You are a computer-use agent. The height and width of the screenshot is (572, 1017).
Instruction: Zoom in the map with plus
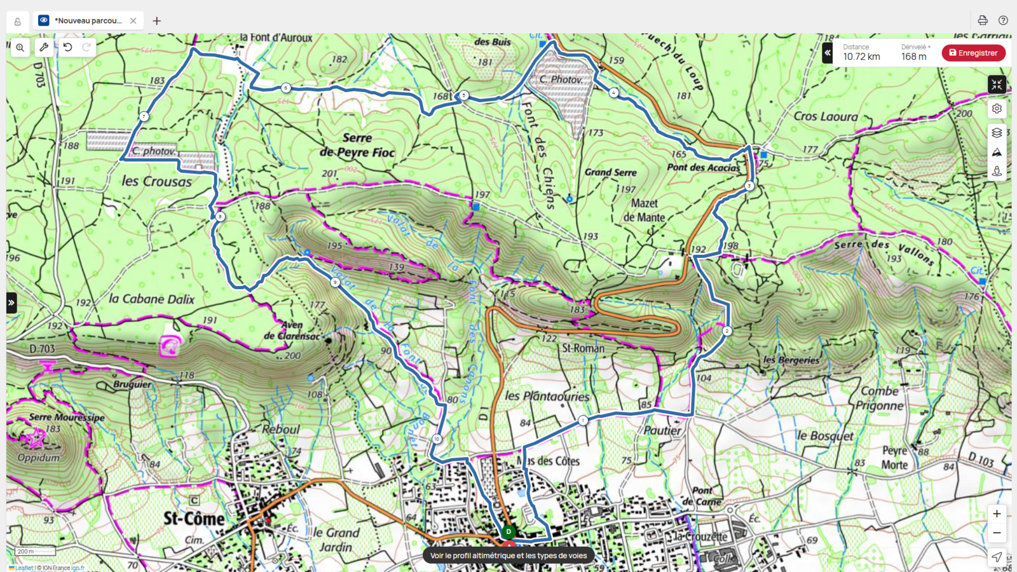click(x=997, y=514)
